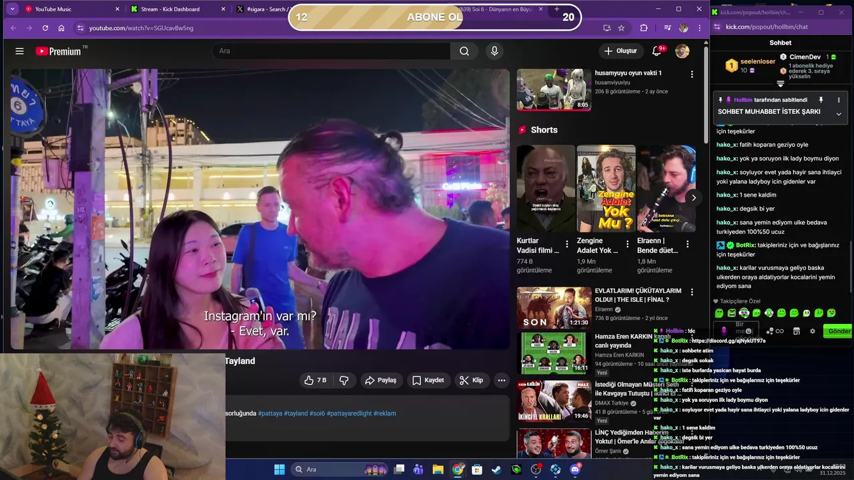
Task: Bookmark this page with star icon
Action: click(x=621, y=28)
